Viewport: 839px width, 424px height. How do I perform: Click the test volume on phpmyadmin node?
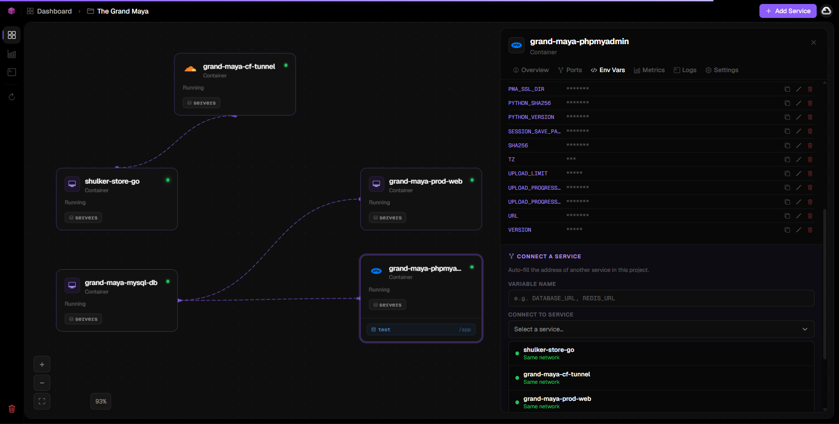(x=421, y=330)
